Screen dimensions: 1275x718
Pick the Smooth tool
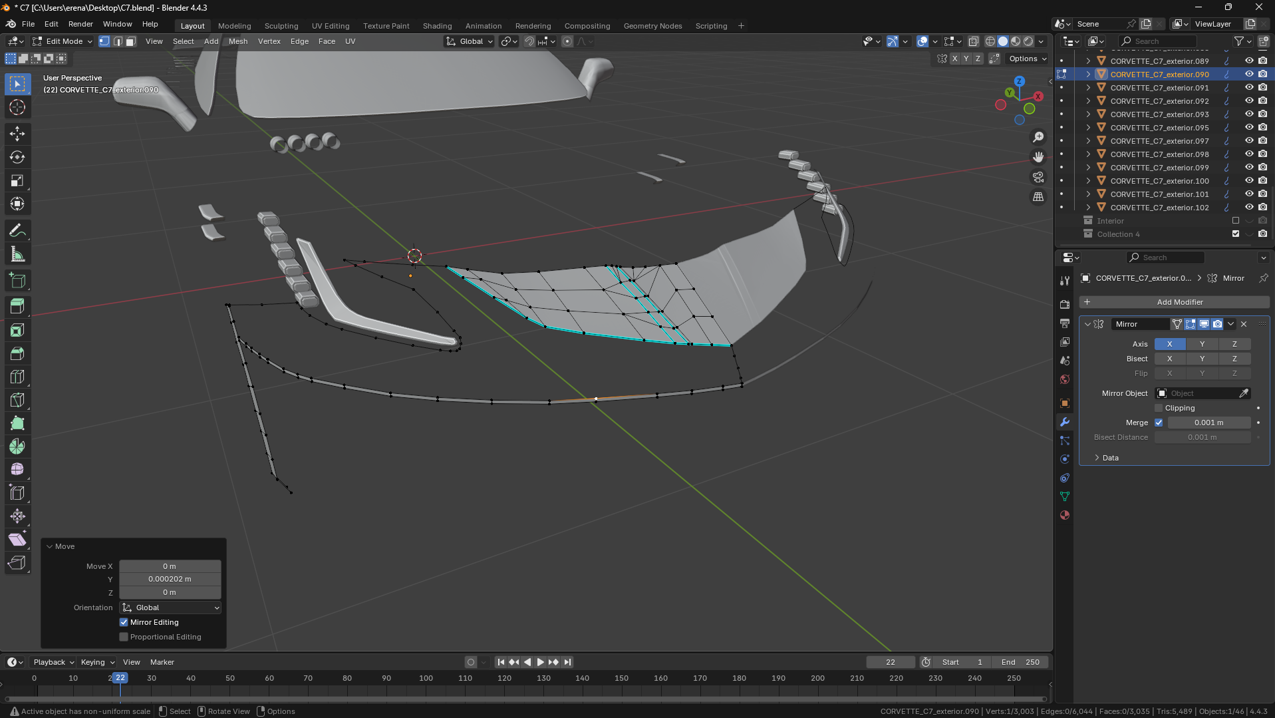pos(17,470)
